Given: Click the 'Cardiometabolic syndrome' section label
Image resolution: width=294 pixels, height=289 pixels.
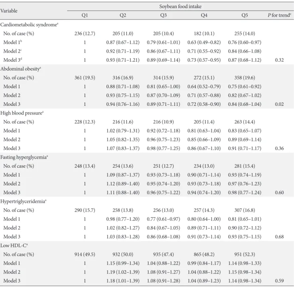Looking at the screenshot, I should pos(29,25).
